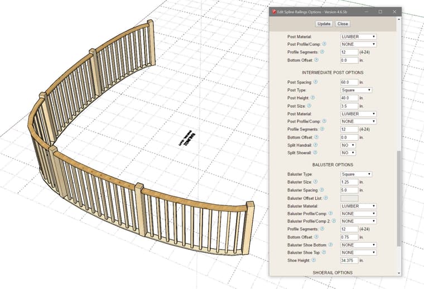Screen dimensions: 424x289
Task: Click Bottom Offset field under Intermediate Post Options
Action: pyautogui.click(x=349, y=137)
